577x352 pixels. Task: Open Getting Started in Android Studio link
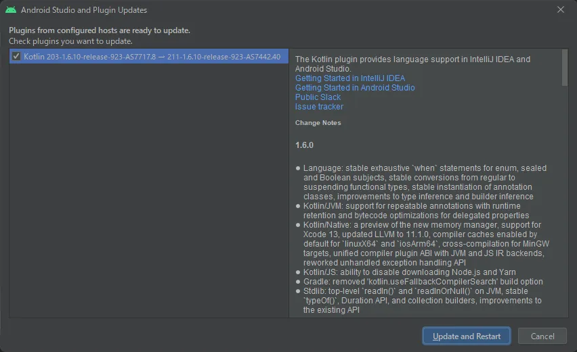[x=355, y=88]
